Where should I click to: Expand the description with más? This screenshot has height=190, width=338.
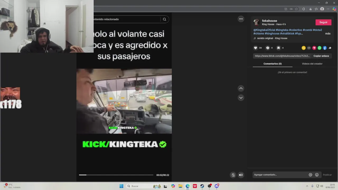point(328,34)
